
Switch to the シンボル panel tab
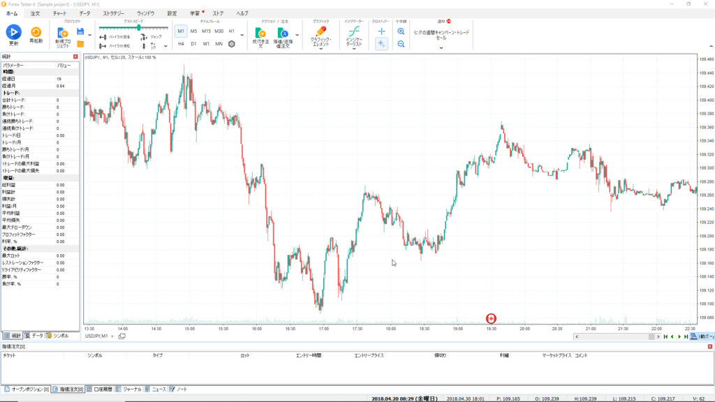[57, 336]
